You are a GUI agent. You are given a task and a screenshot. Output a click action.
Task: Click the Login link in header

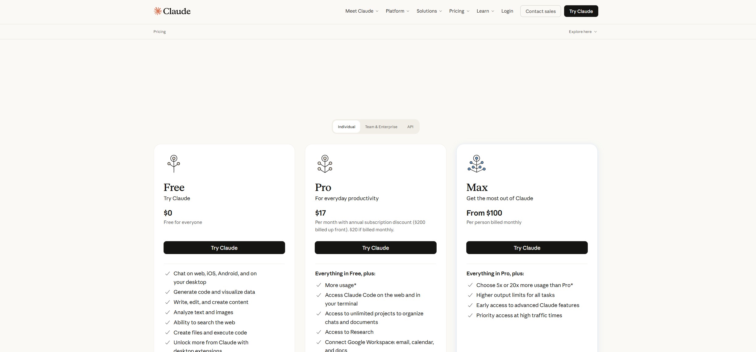coord(507,11)
